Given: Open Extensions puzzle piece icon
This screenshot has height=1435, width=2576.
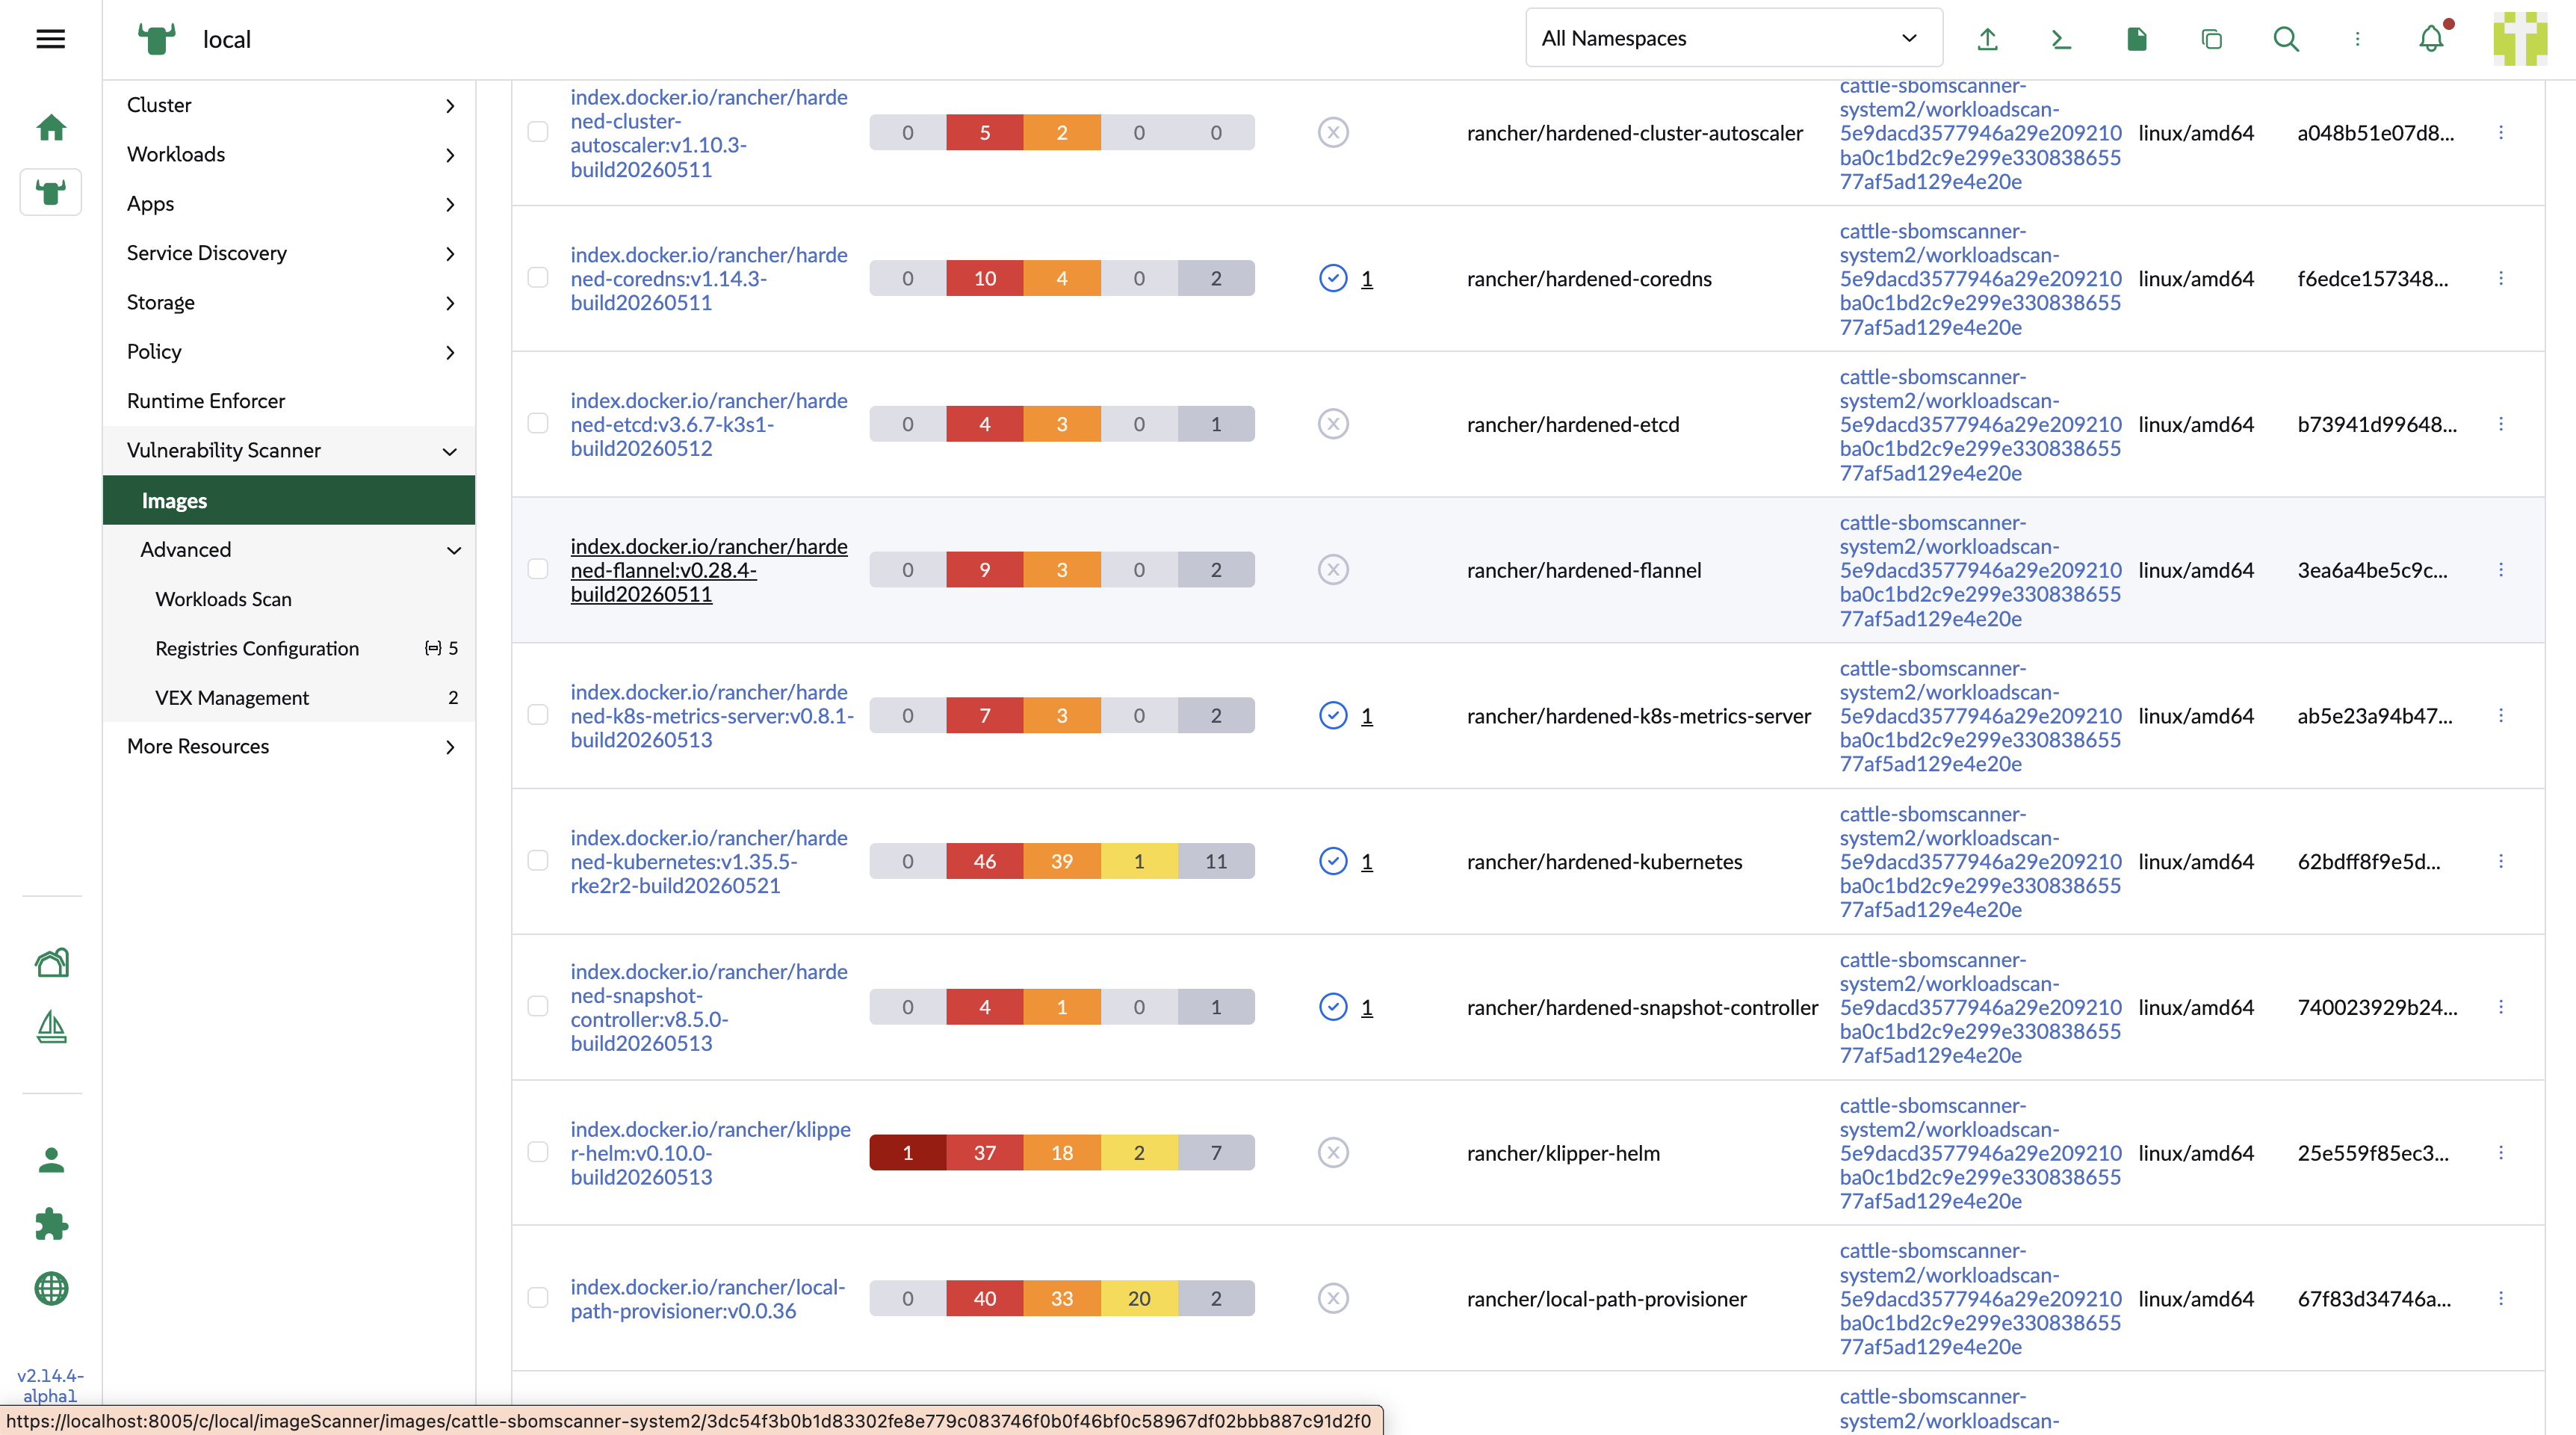Looking at the screenshot, I should click(51, 1223).
